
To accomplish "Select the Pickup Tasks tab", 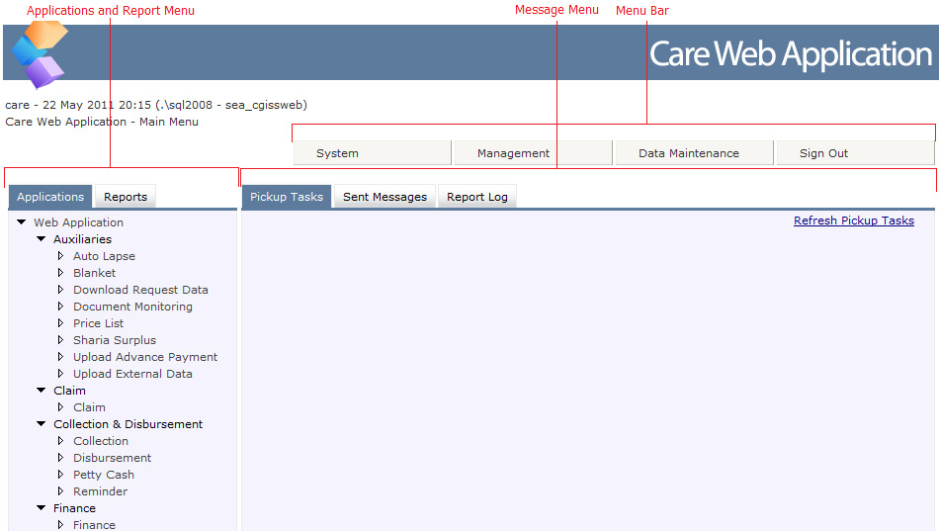I will (x=287, y=197).
